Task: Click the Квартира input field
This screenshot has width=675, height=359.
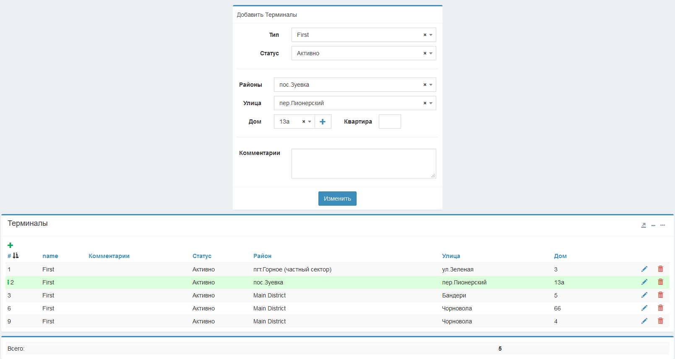Action: 390,121
